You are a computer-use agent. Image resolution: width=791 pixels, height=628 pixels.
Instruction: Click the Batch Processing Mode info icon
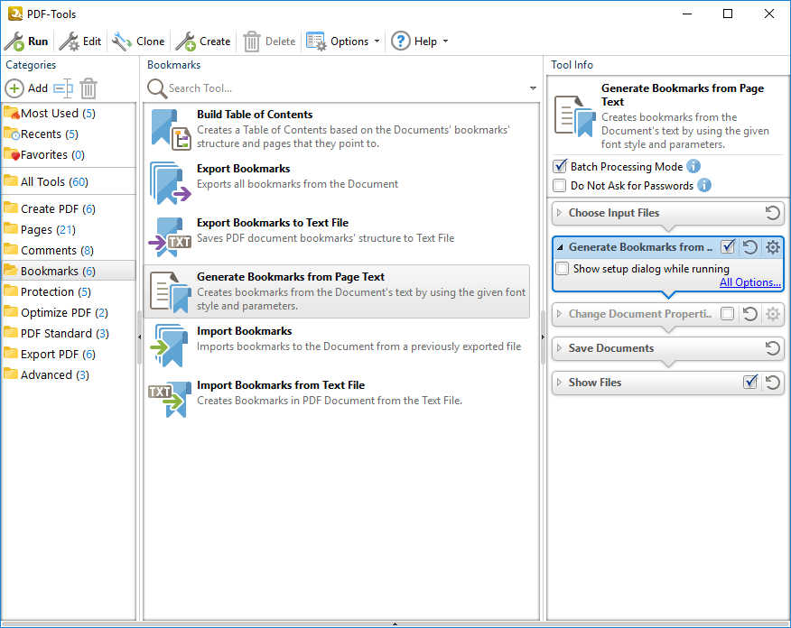click(693, 166)
